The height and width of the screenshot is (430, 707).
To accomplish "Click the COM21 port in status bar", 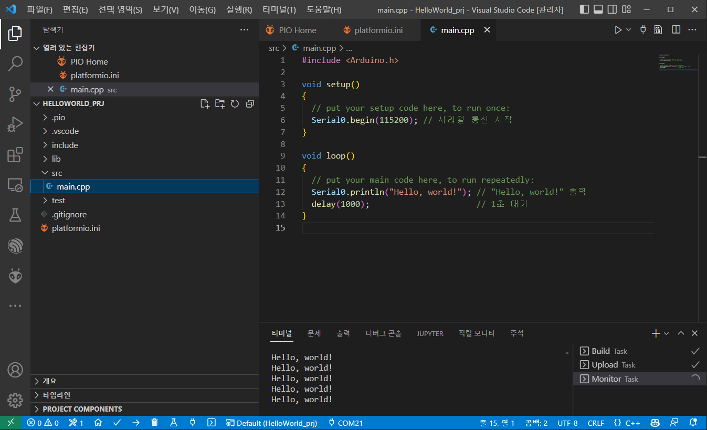I will (x=345, y=423).
